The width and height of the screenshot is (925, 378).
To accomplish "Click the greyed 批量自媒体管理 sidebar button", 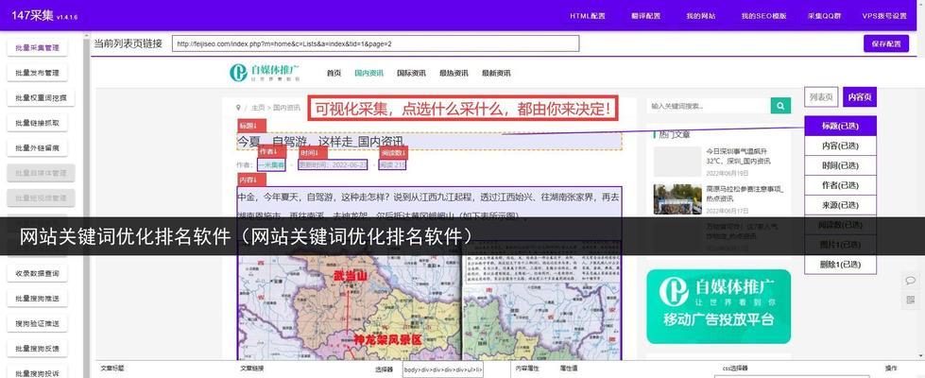I will (41, 173).
